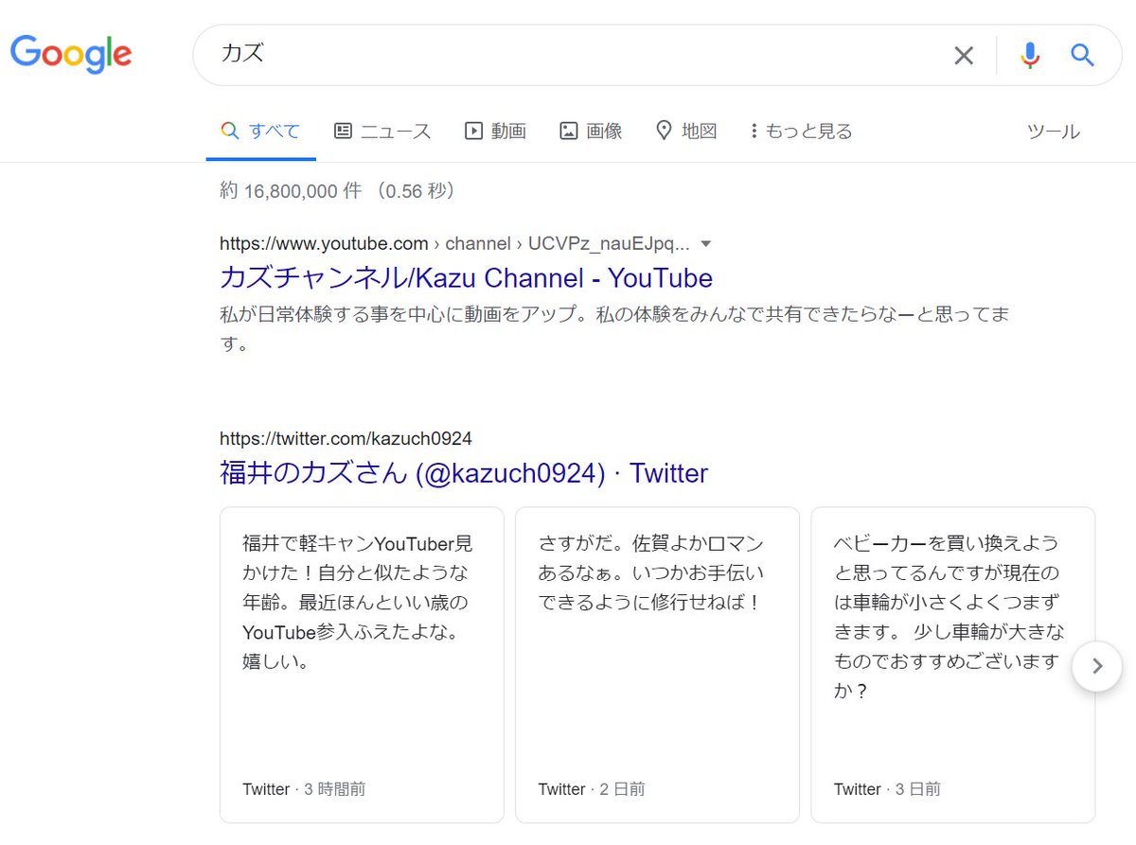1136x845 pixels.
Task: Clear the search query with the X icon
Action: (x=964, y=56)
